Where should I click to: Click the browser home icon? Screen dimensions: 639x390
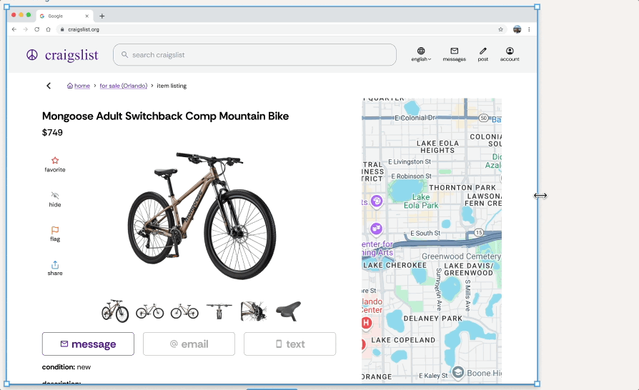pos(48,29)
